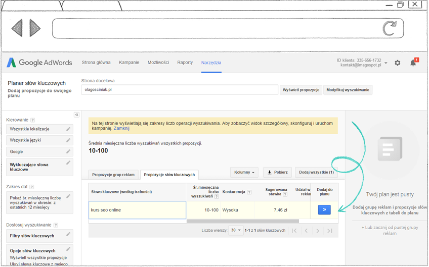Go to next results page

(x=318, y=231)
